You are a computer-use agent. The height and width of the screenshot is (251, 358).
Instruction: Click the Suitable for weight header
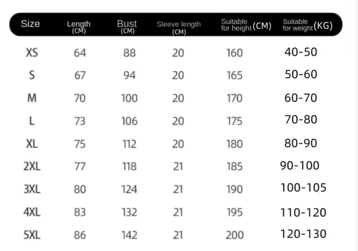307,25
